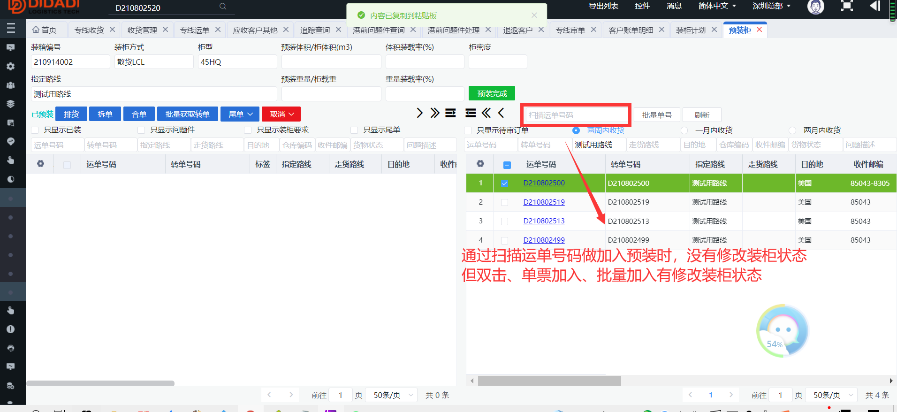This screenshot has width=897, height=412.
Task: Click the green 预装完成 button
Action: (492, 93)
